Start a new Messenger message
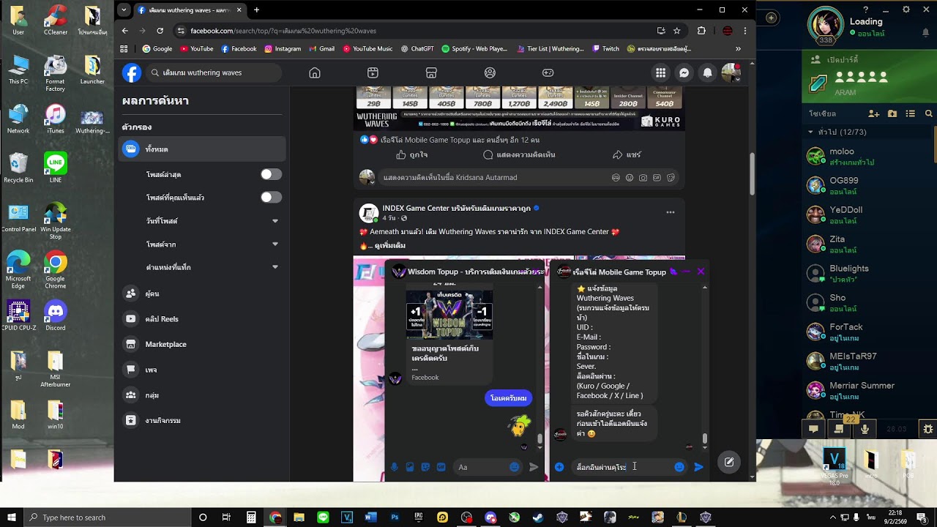Viewport: 937px width, 527px height. pyautogui.click(x=729, y=462)
